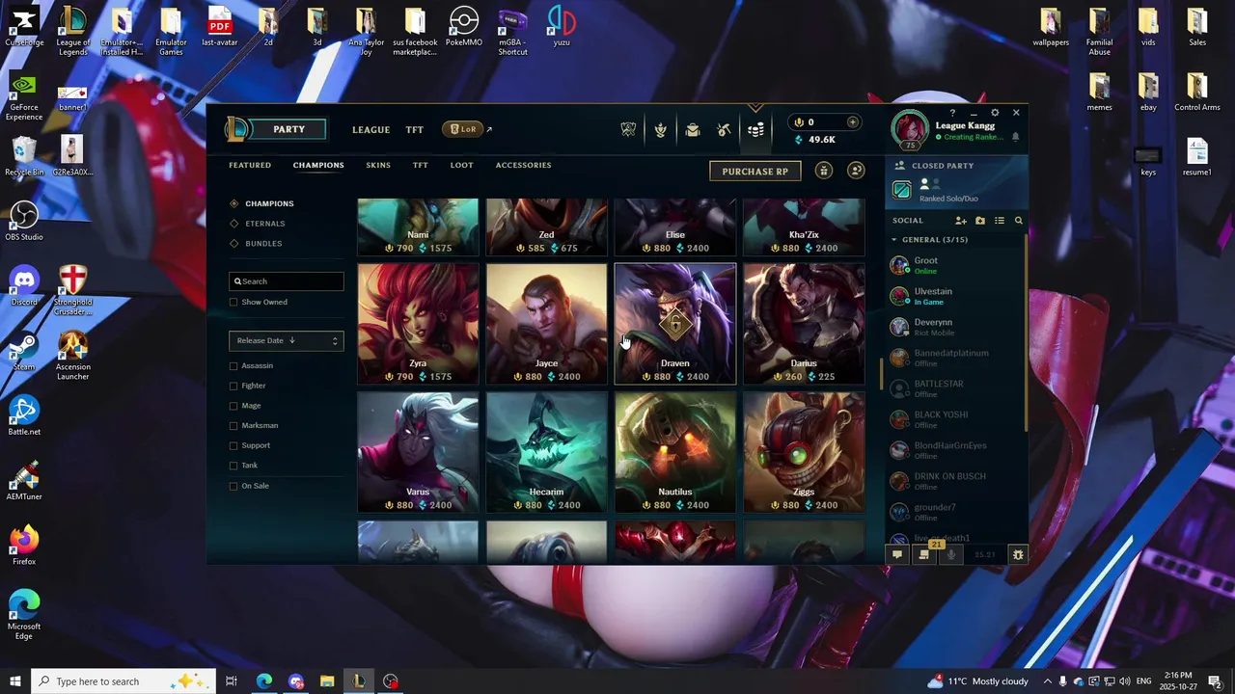Select the Draven champion card
This screenshot has height=694, width=1235.
pyautogui.click(x=675, y=324)
